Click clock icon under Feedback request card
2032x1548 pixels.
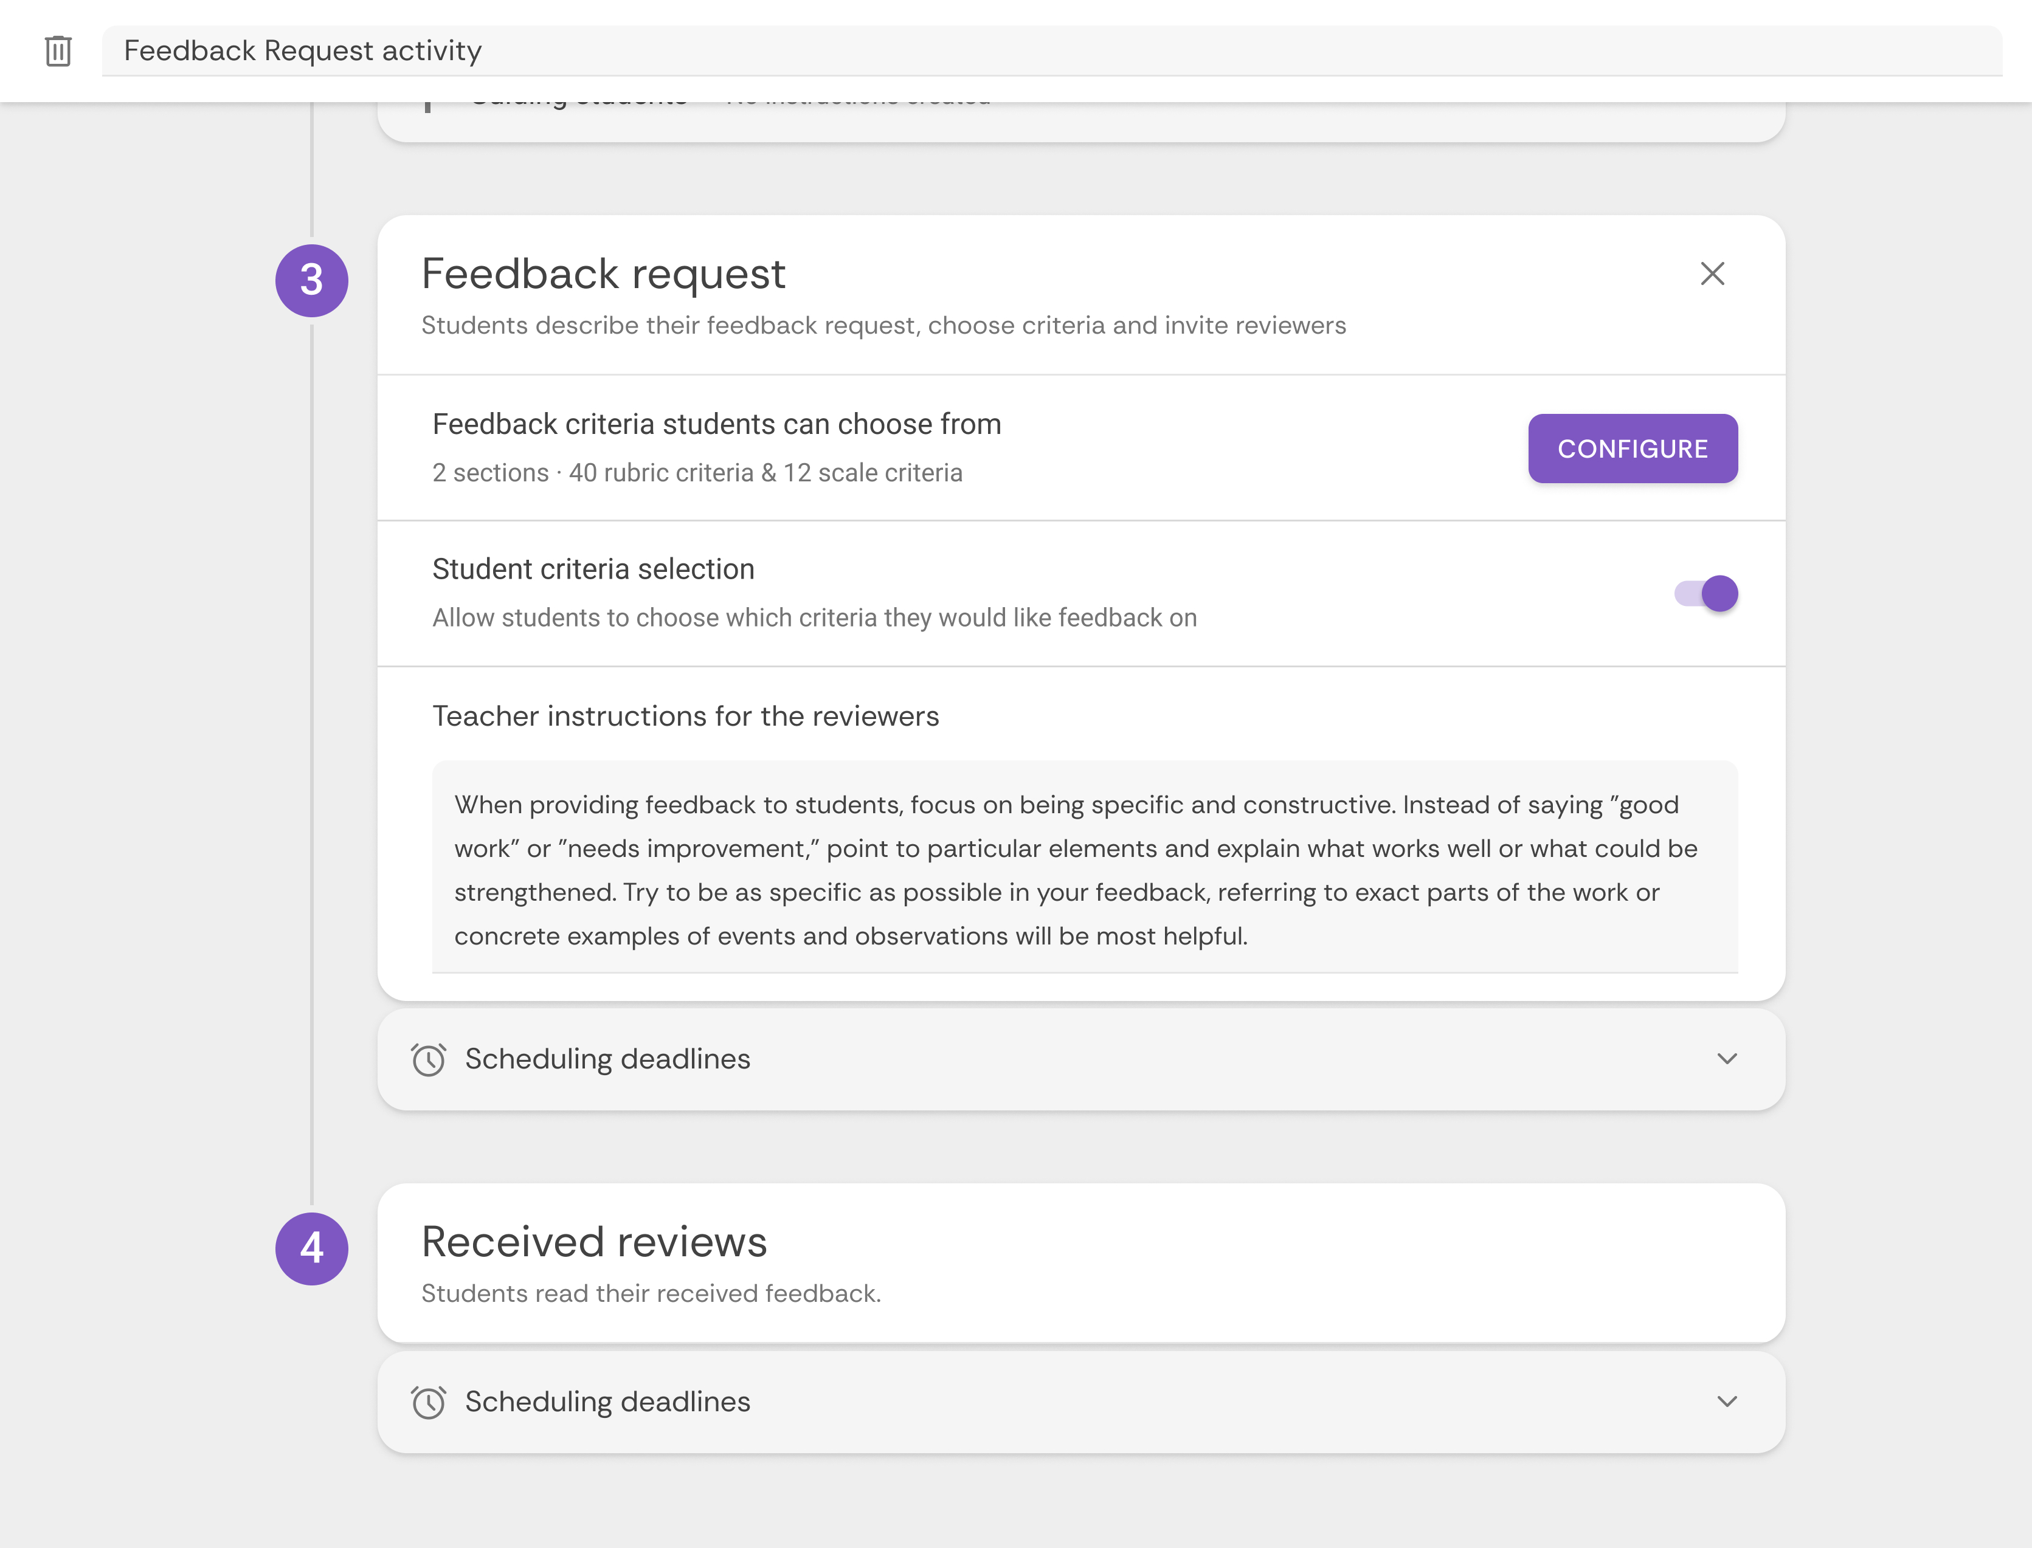429,1059
